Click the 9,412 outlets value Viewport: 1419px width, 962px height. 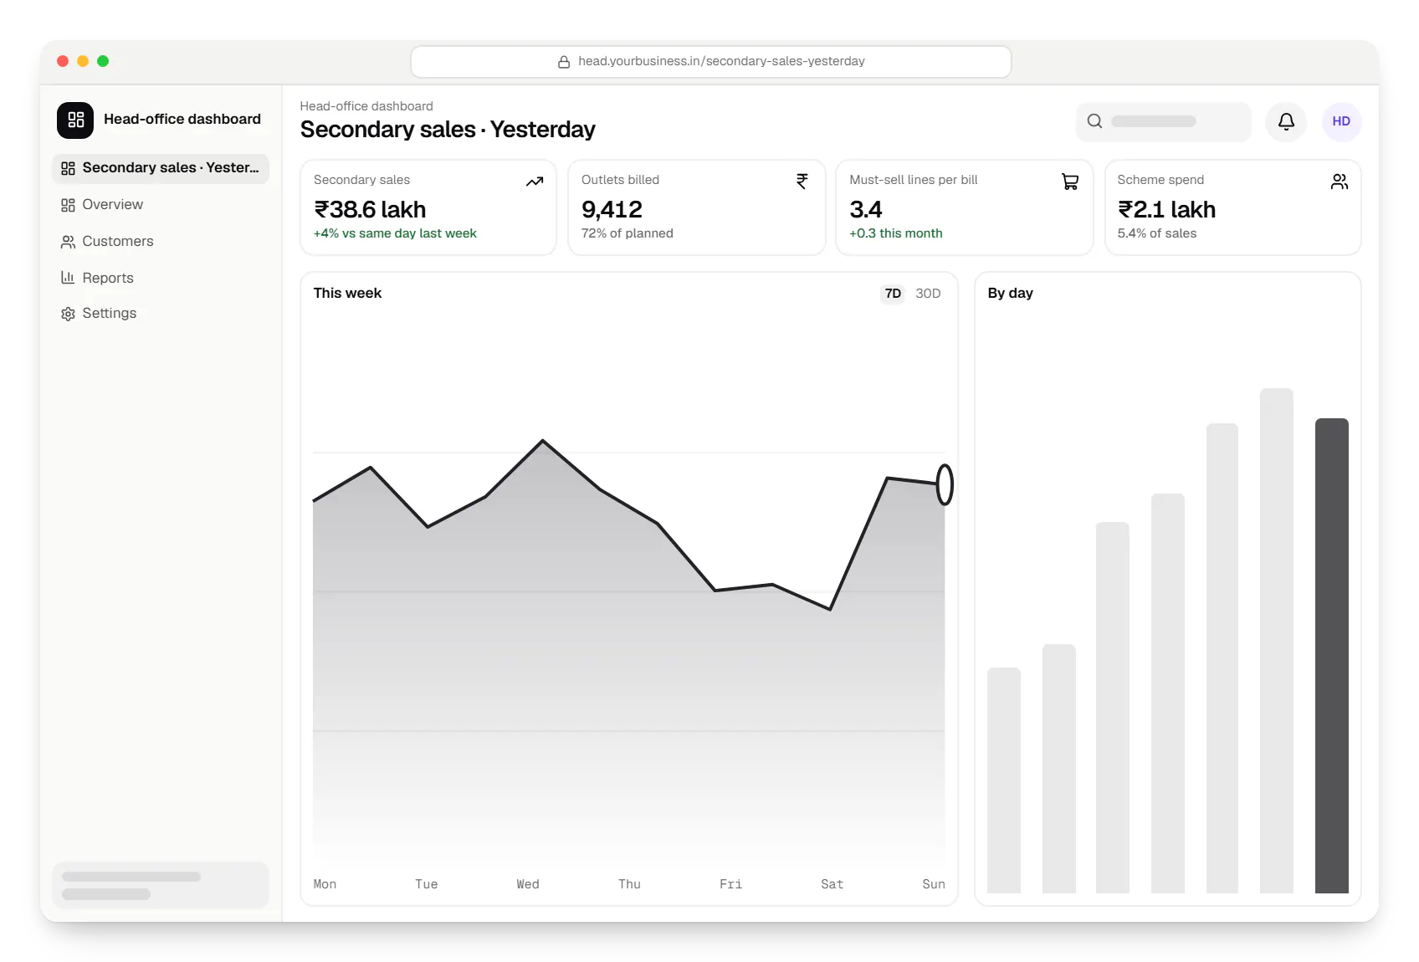[x=612, y=209]
